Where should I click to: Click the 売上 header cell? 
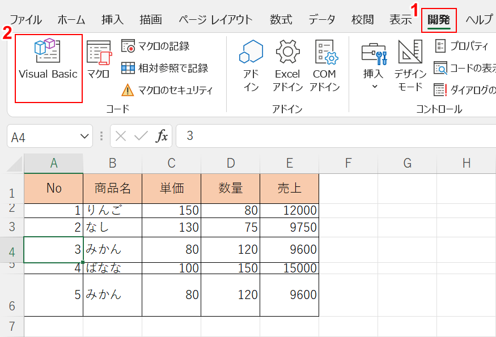(x=289, y=188)
